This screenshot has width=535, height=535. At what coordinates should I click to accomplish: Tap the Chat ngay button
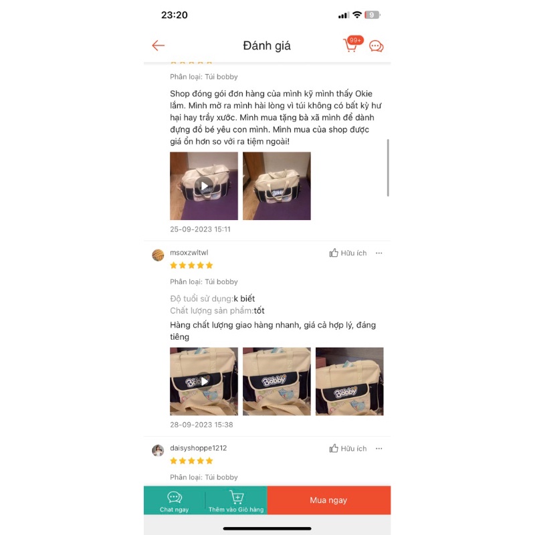coord(175,500)
